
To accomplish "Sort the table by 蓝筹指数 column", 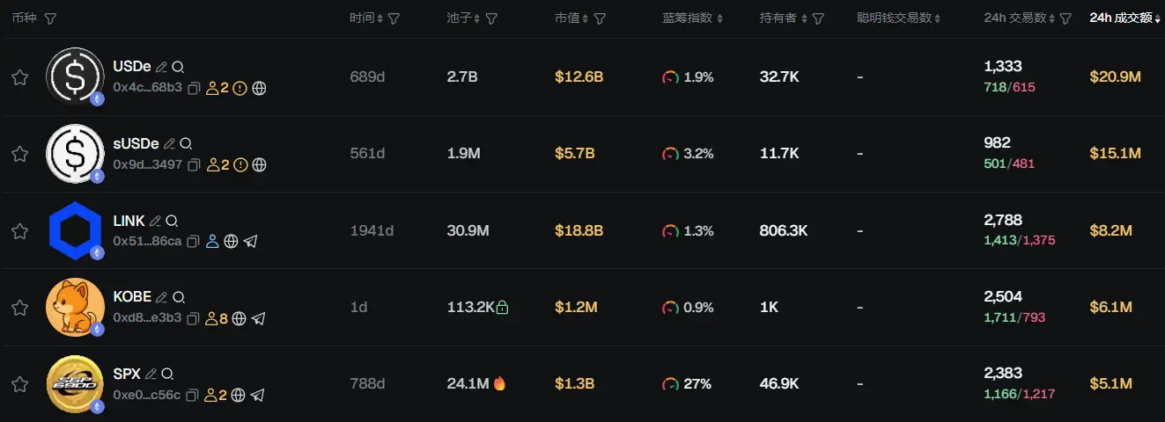I will (692, 18).
